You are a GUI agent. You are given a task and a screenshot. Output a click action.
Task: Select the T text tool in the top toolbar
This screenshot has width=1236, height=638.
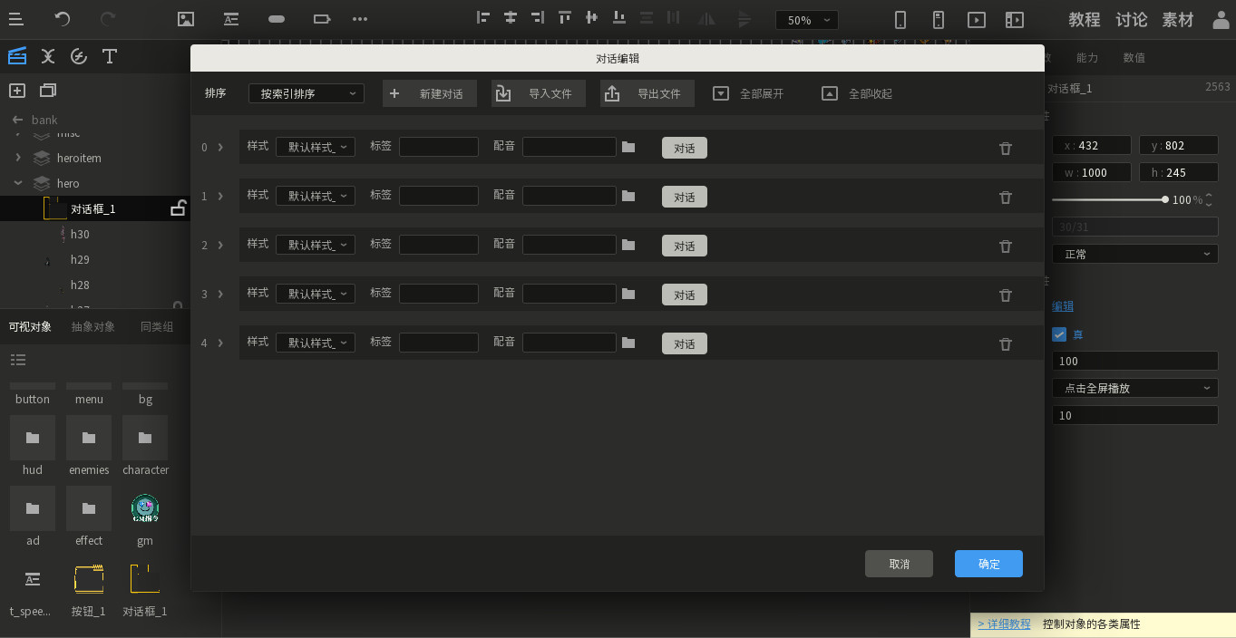(109, 56)
